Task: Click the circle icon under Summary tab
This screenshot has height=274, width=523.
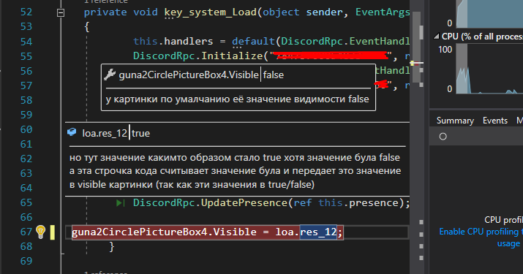Action: coord(443,137)
